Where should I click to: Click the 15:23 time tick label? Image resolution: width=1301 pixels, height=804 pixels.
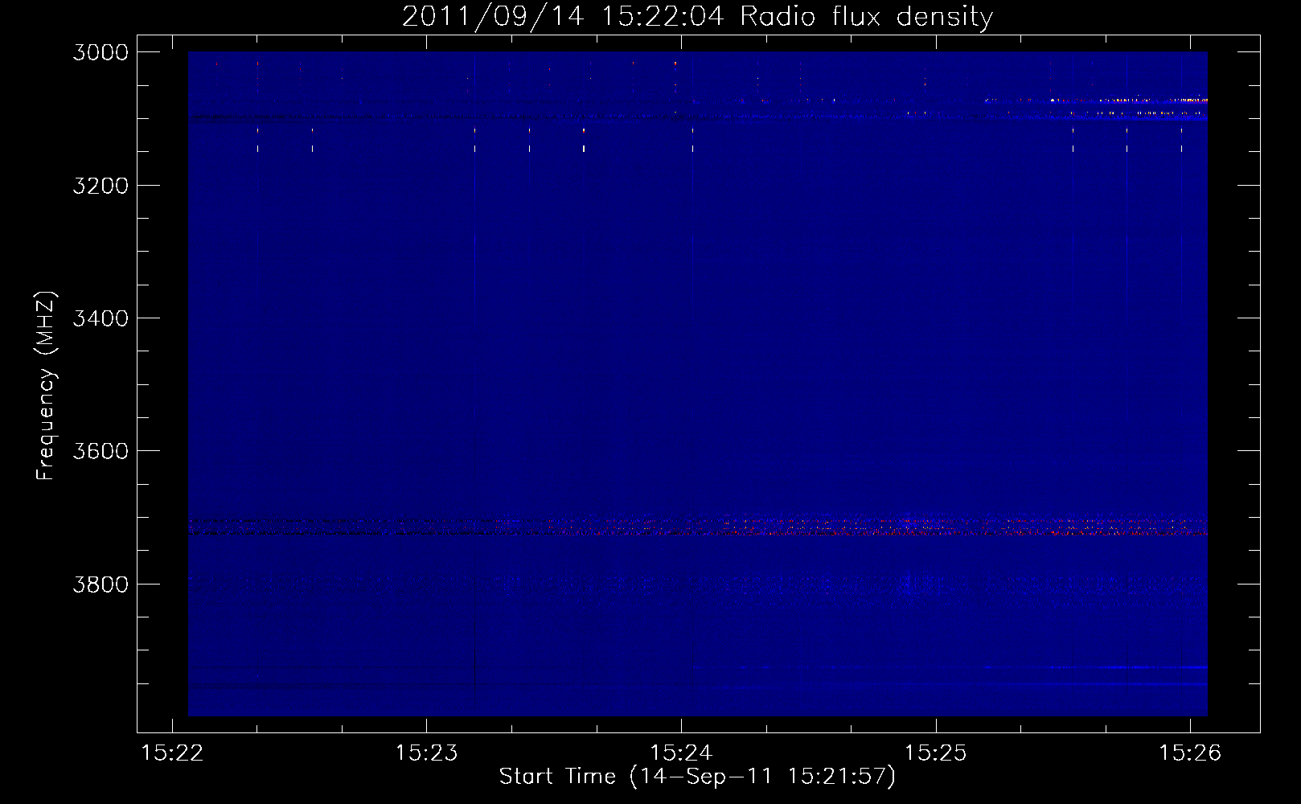(426, 753)
